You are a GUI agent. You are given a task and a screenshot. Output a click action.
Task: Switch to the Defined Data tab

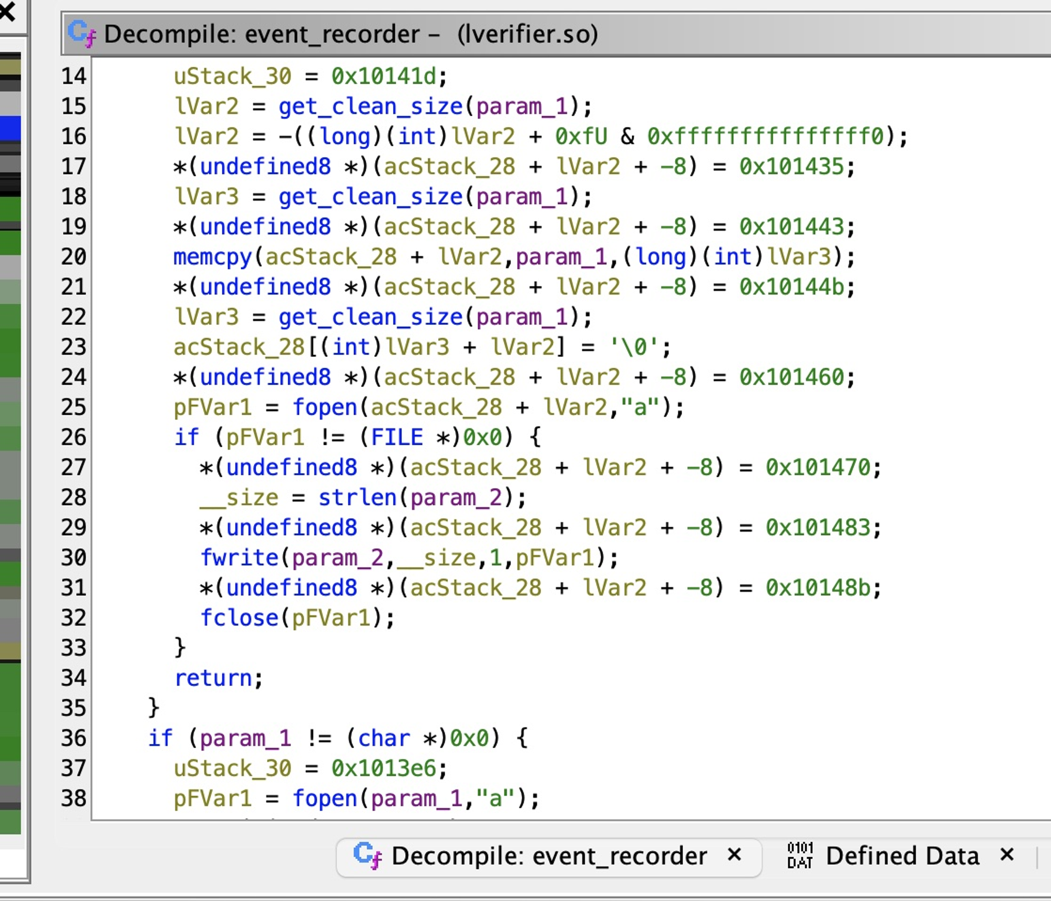pyautogui.click(x=902, y=856)
